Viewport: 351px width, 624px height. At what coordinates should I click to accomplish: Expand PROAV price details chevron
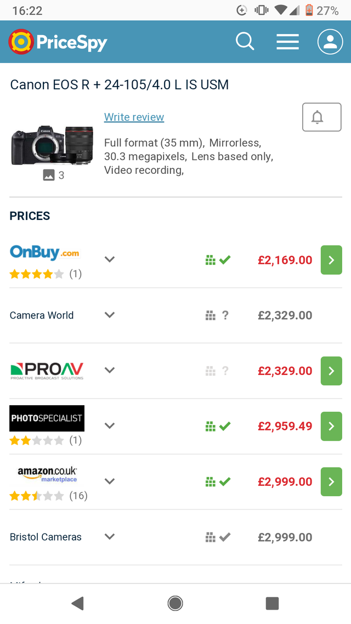pyautogui.click(x=110, y=370)
